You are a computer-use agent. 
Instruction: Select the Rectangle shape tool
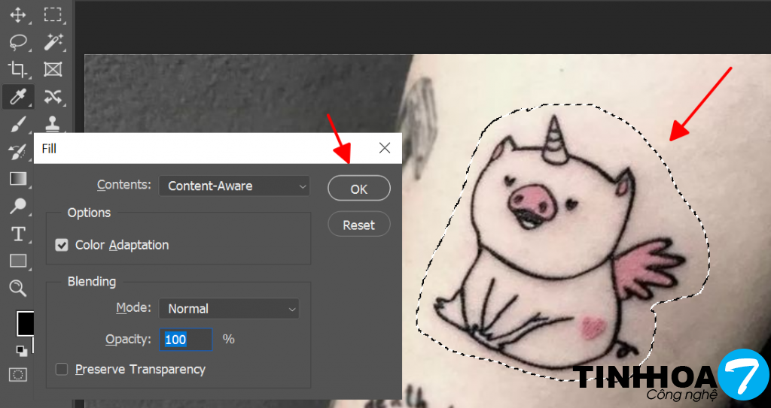[x=18, y=261]
